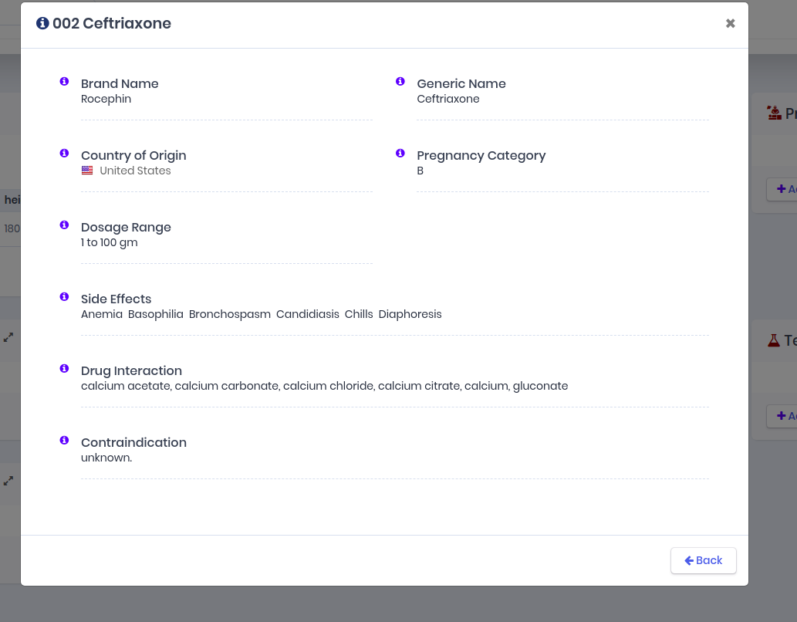This screenshot has width=797, height=622.
Task: Click the info icon beside Brand Name
Action: click(x=65, y=82)
